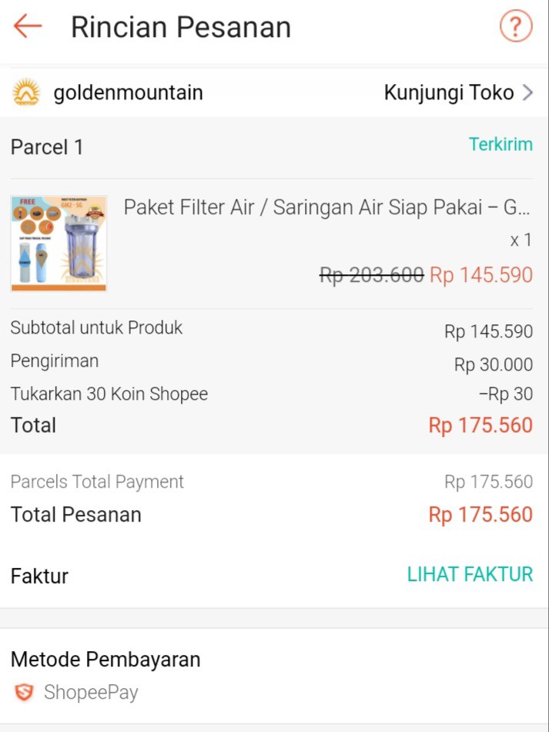Viewport: 549px width, 732px height.
Task: Click the Terkirim delivery status label
Action: click(500, 144)
